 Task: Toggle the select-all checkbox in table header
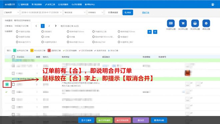coord(13,57)
